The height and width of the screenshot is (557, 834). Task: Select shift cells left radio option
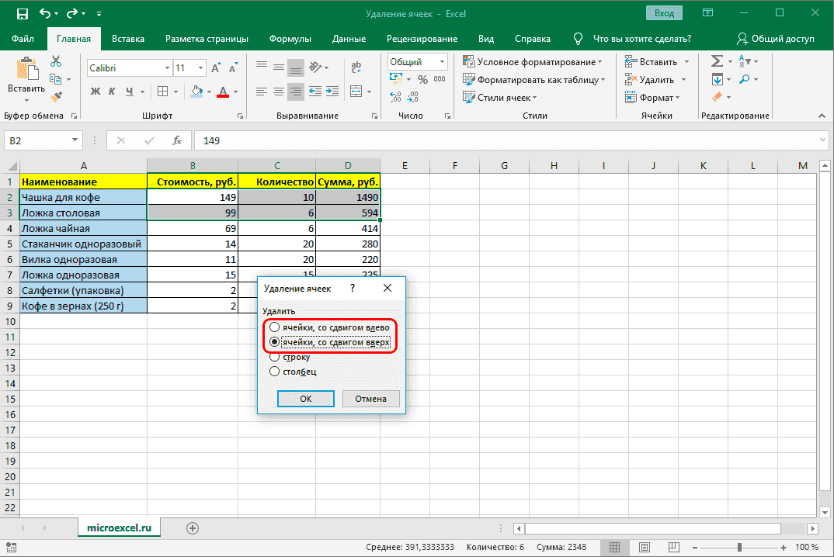(274, 328)
